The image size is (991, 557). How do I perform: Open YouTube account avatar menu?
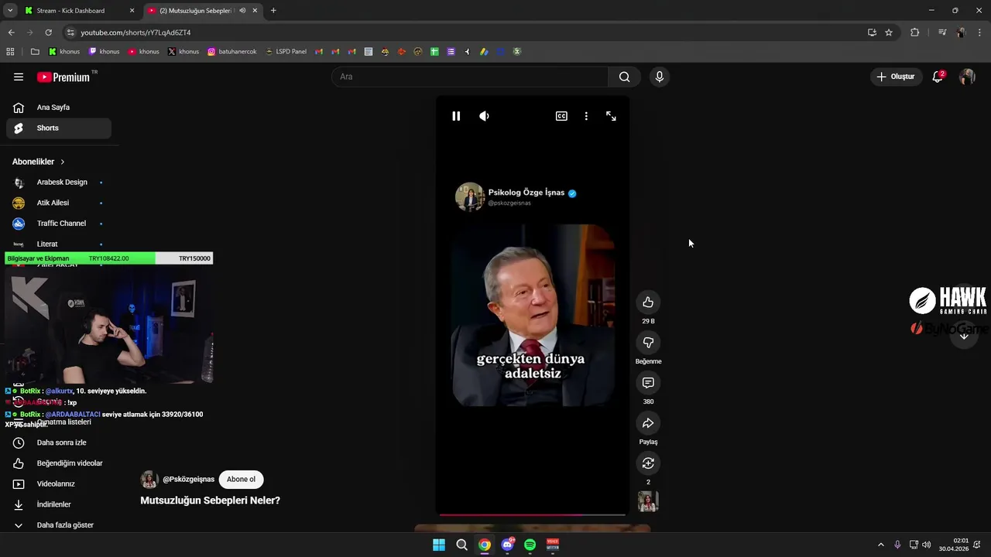[967, 77]
